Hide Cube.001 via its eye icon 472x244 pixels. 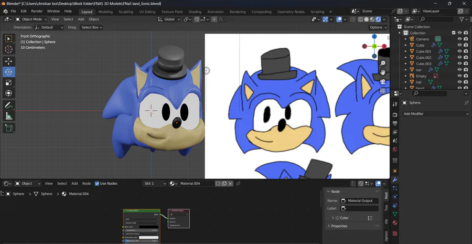[459, 51]
